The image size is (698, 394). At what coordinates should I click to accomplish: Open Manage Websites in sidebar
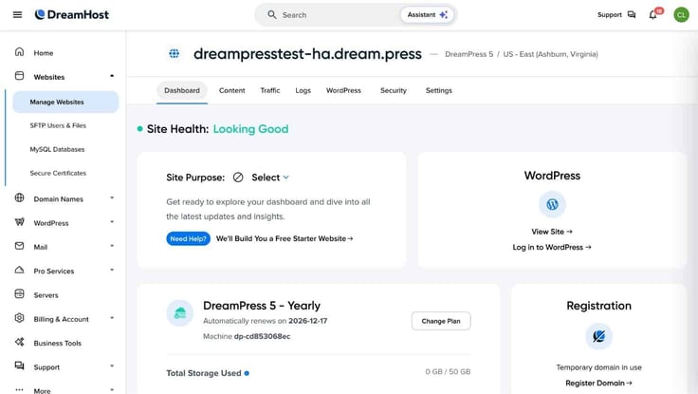coord(65,103)
